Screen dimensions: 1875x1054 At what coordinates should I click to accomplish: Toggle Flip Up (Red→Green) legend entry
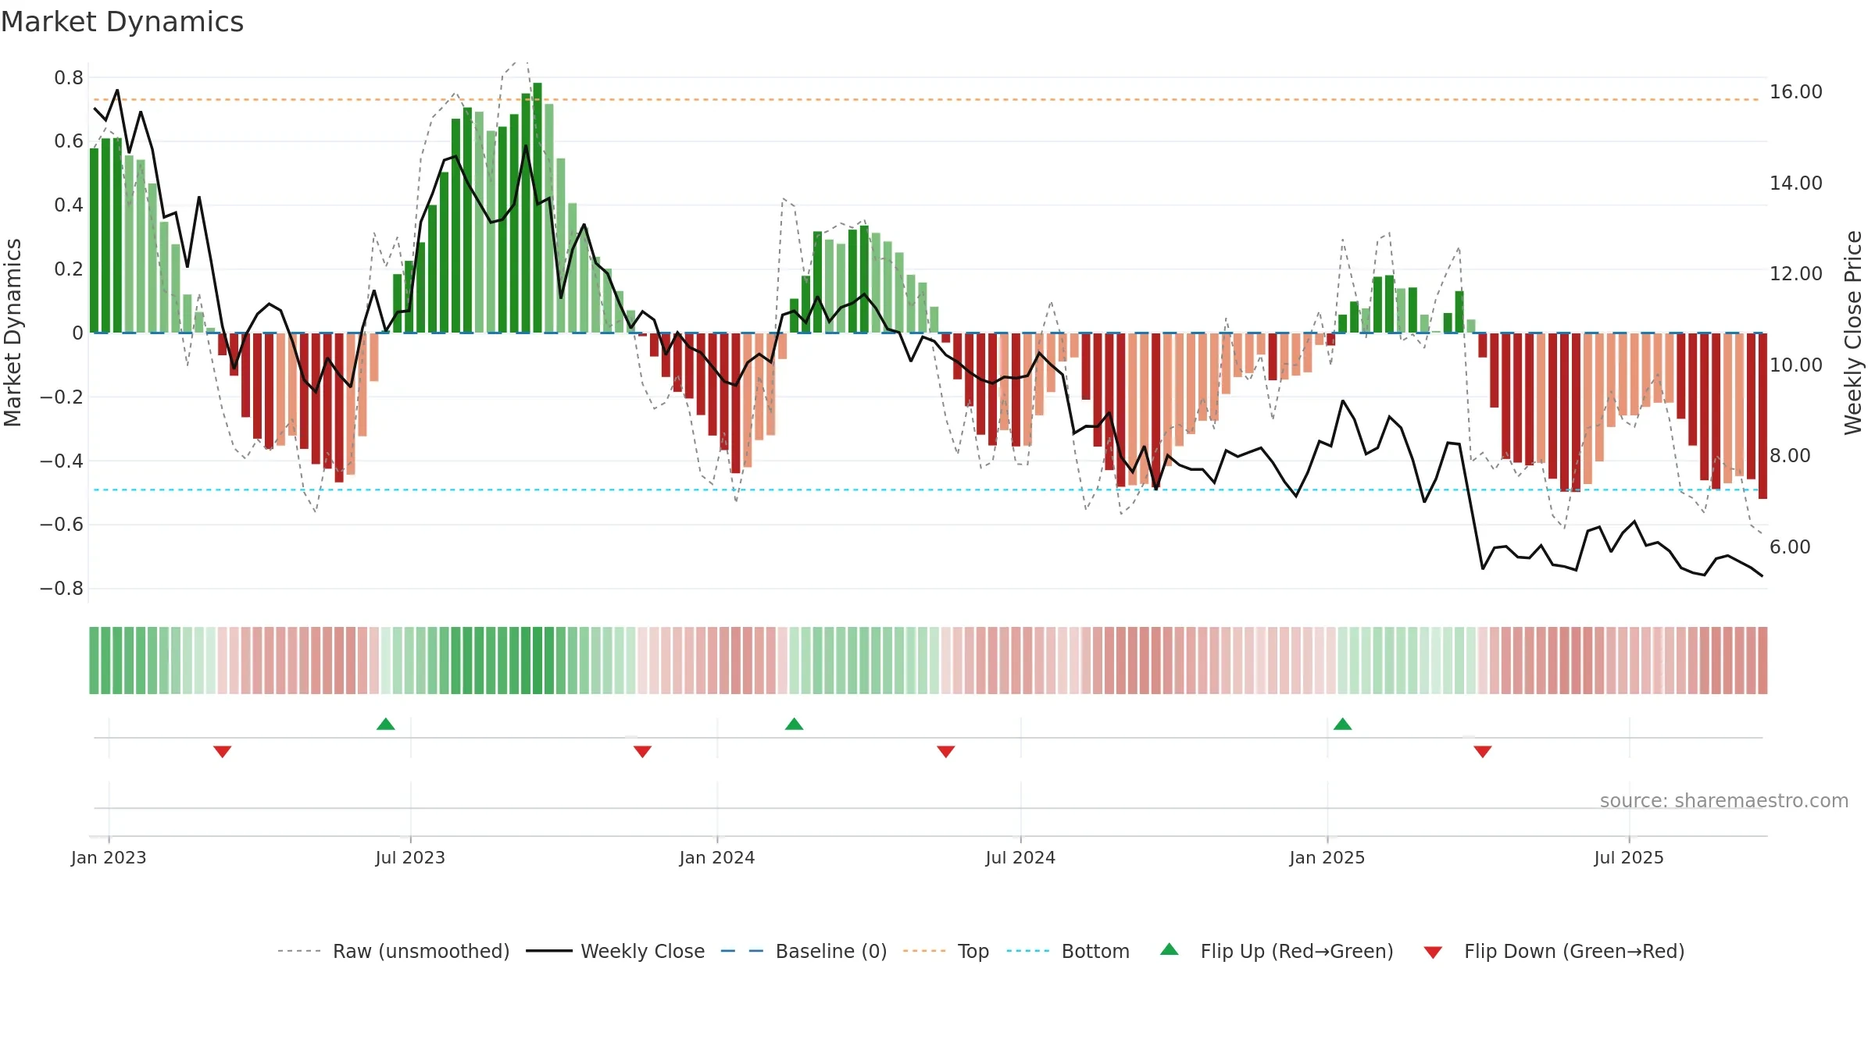(x=1277, y=951)
